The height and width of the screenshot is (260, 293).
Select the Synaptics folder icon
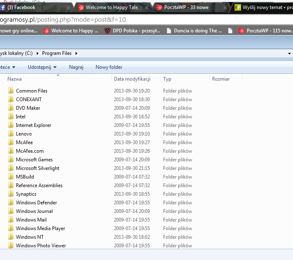tap(11, 194)
